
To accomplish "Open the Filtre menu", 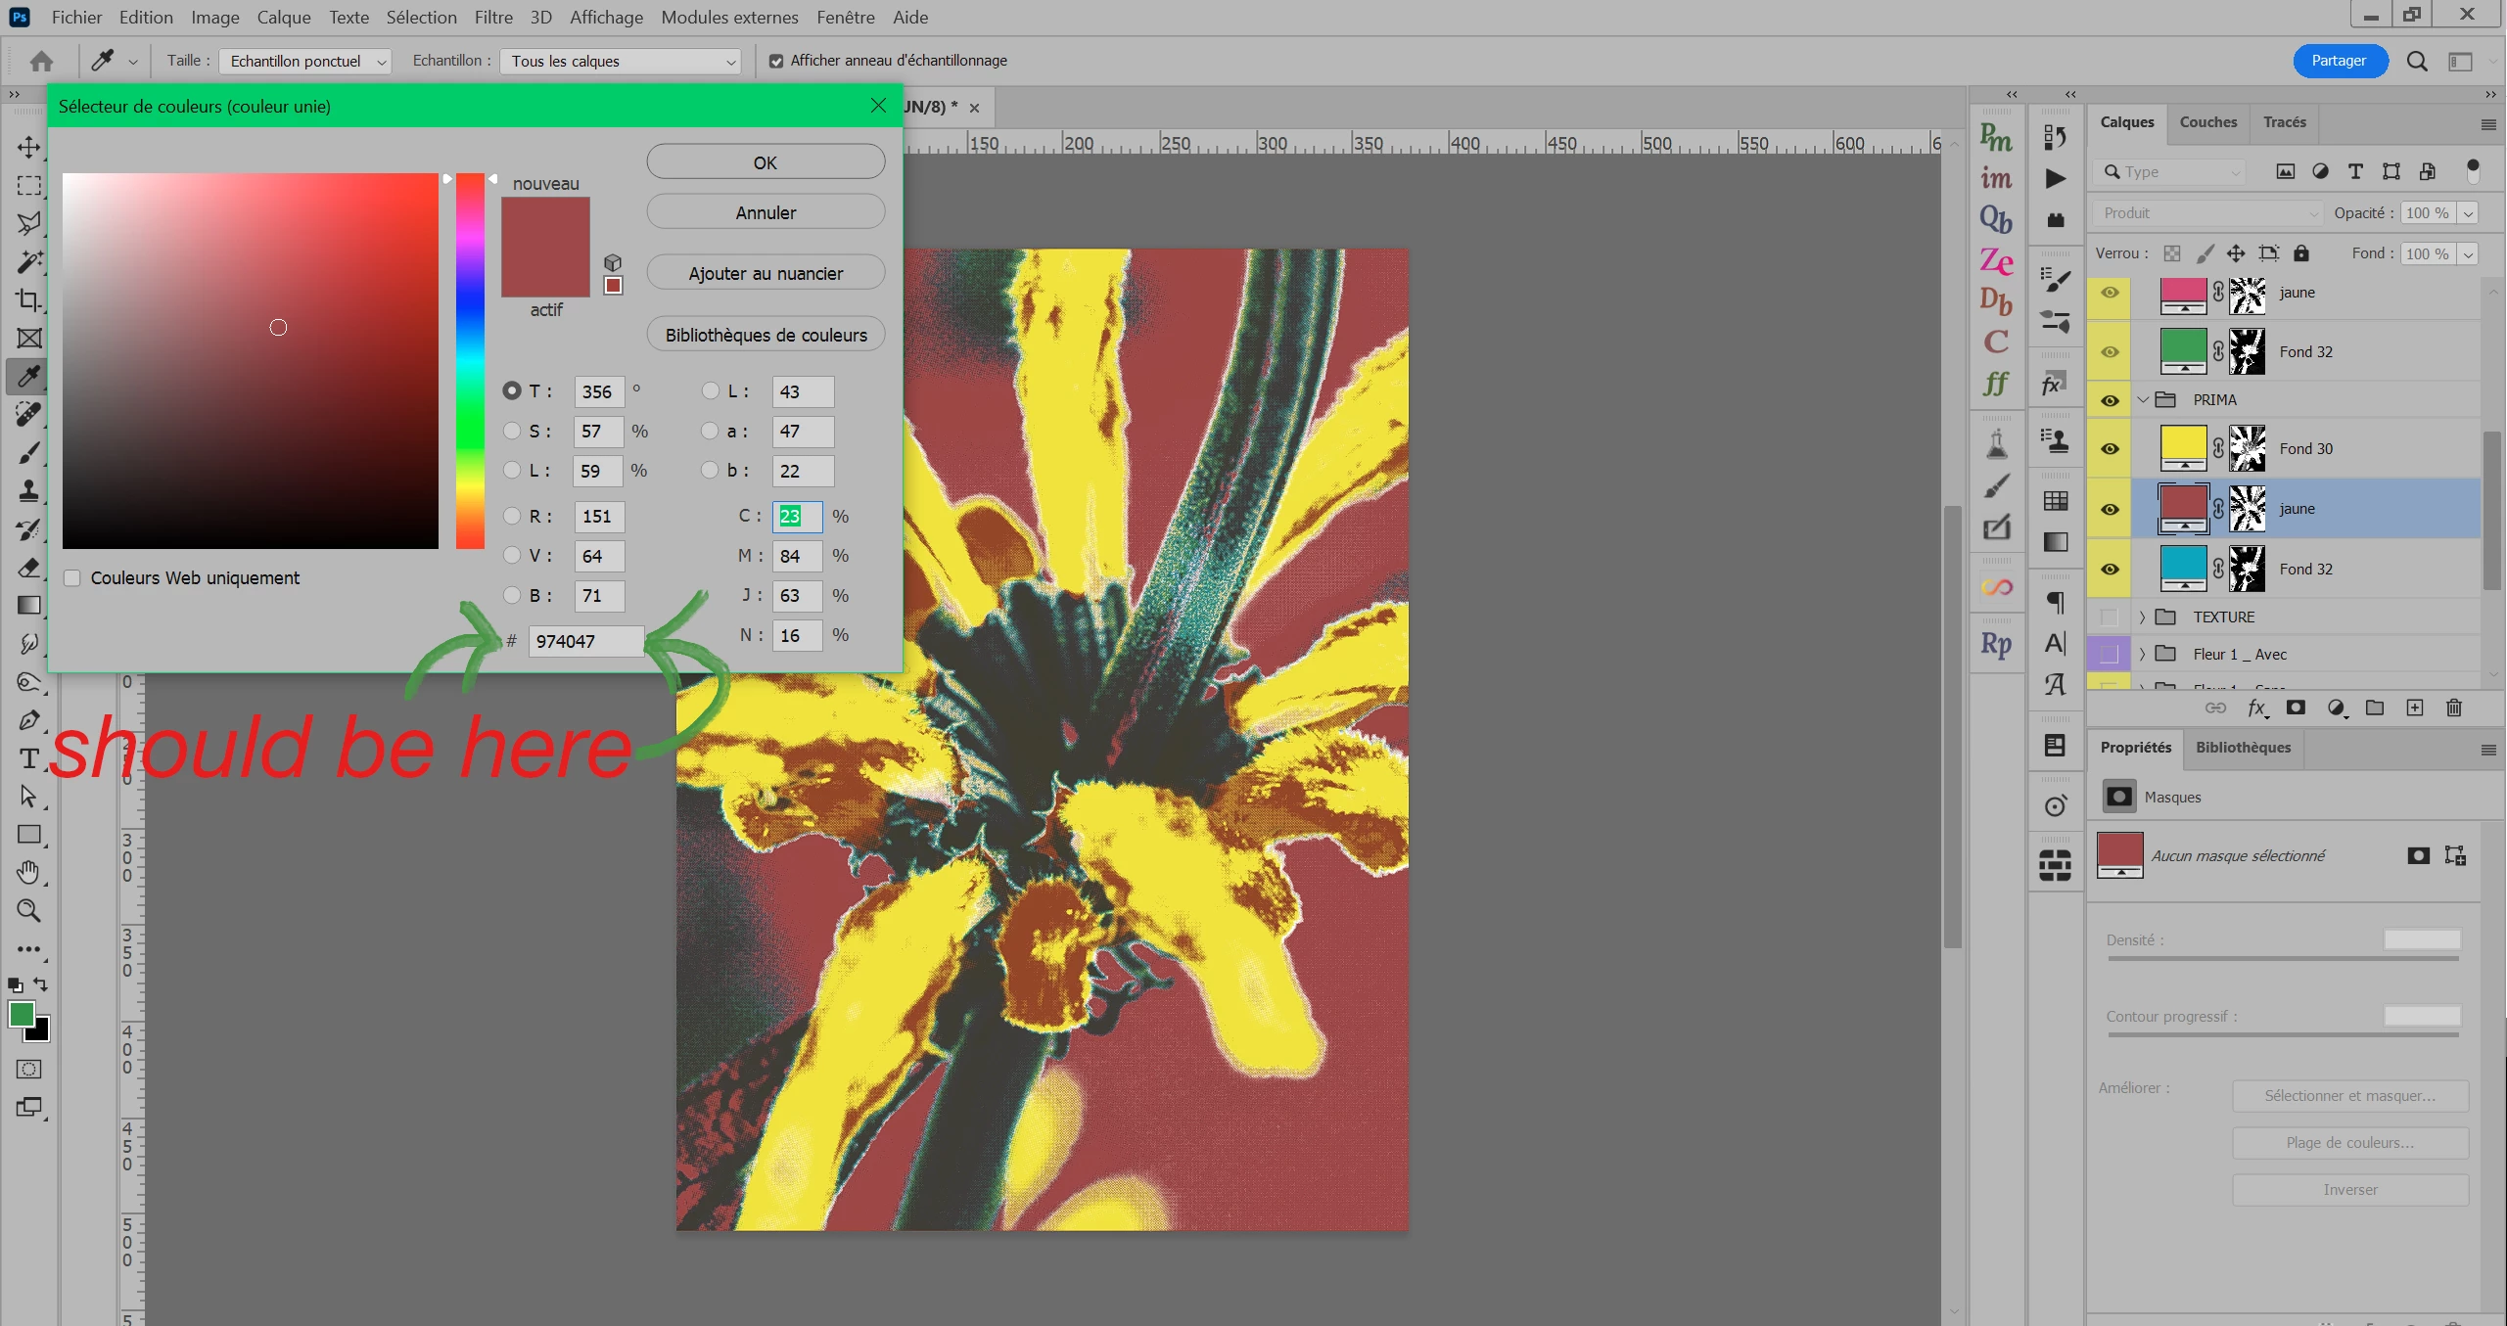I will [x=493, y=17].
